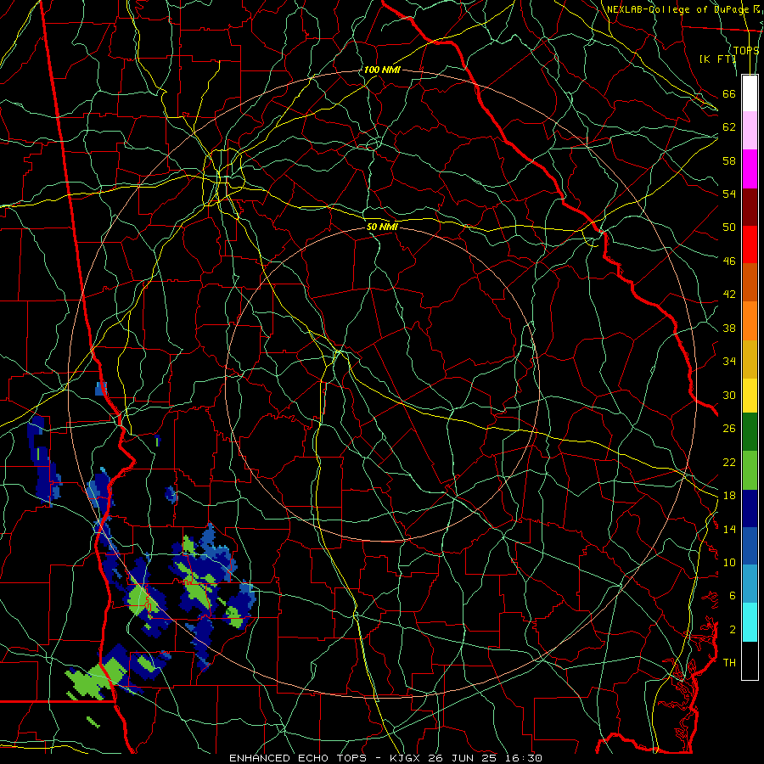Click the dark orange 42-46 kft legend swatch
Screen dimensions: 764x764
click(x=750, y=282)
